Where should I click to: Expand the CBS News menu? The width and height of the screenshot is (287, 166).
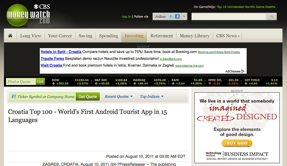[228, 36]
